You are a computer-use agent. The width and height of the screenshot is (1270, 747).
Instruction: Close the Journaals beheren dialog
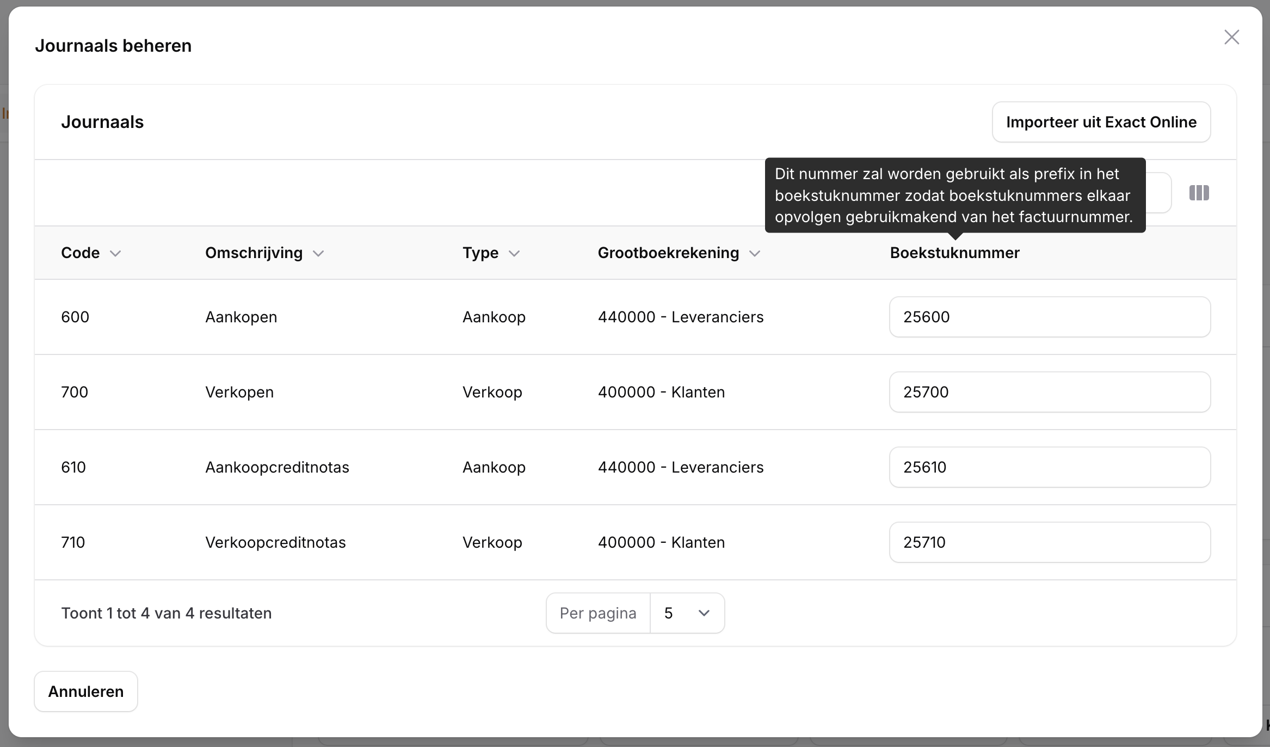coord(1231,37)
